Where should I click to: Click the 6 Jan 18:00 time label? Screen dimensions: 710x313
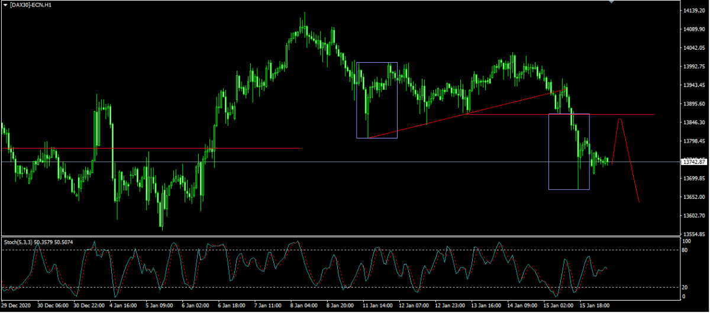pos(233,306)
